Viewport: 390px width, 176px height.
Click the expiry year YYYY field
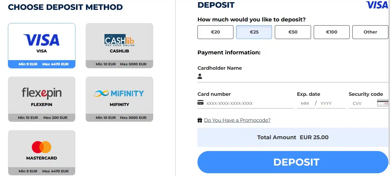coord(331,104)
